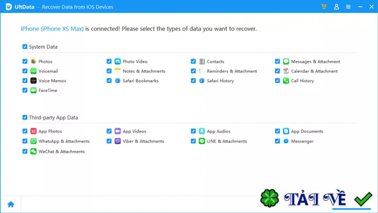Screen dimensions: 378x213
Task: Click the LINE icon
Action: (x=202, y=141)
